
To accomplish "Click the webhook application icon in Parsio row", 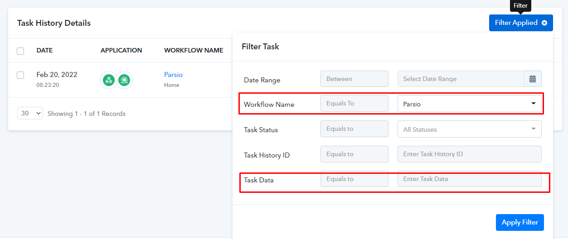I will tap(108, 80).
